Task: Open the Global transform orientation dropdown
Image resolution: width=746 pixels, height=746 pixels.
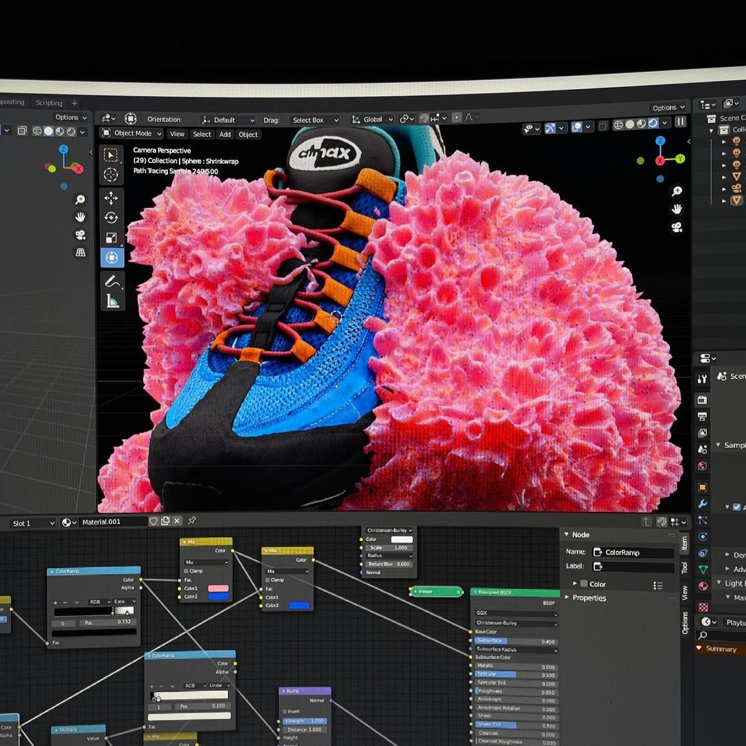Action: [x=372, y=119]
